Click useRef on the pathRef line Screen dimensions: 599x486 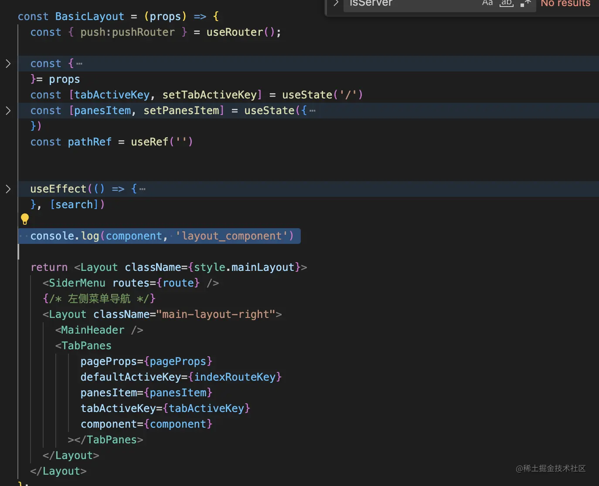tap(150, 142)
